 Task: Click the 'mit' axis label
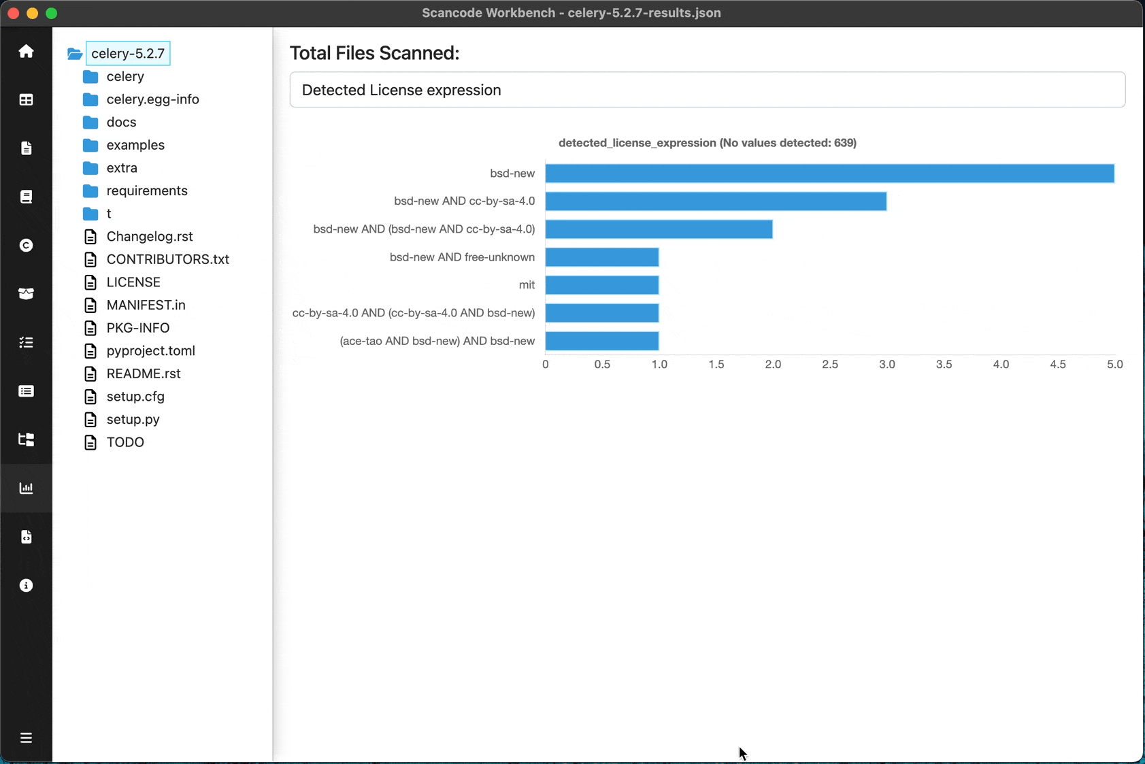[x=527, y=285]
